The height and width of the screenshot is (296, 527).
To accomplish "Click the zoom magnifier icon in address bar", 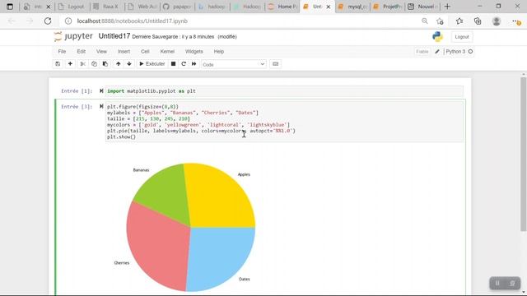I will [x=425, y=21].
